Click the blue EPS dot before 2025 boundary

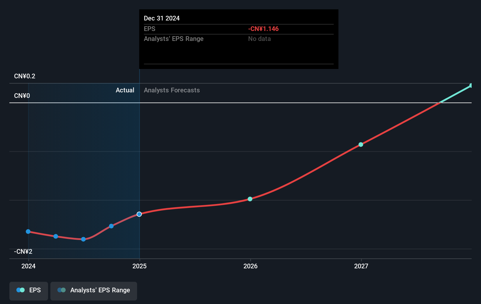click(x=111, y=226)
